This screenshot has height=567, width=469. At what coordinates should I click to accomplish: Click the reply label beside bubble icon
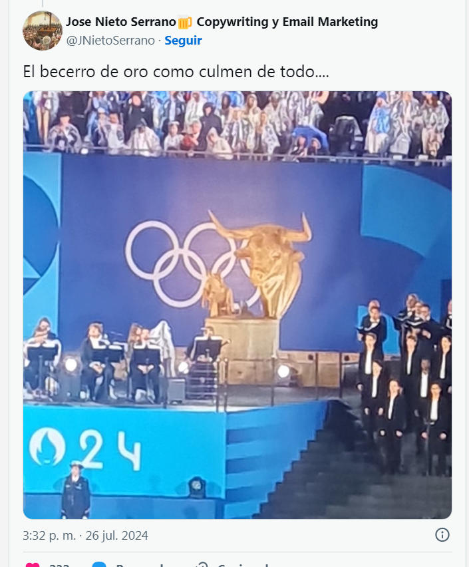(140, 565)
